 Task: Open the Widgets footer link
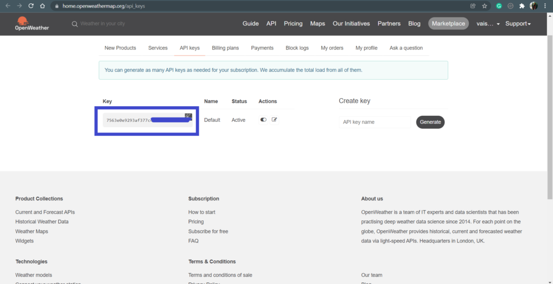[25, 241]
